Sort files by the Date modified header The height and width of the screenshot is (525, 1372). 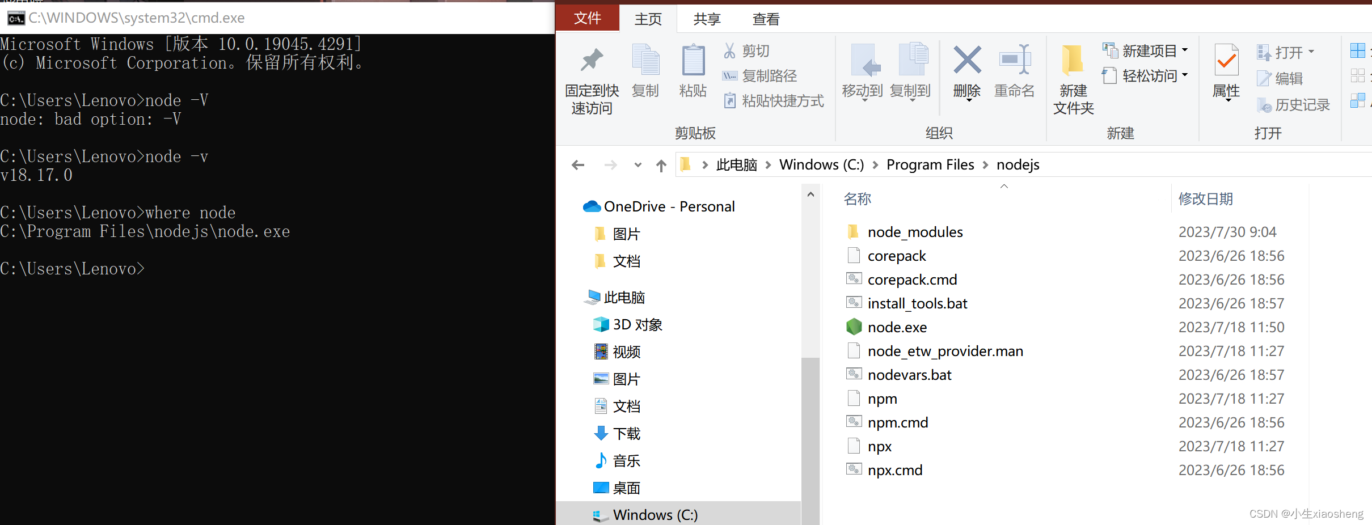tap(1206, 199)
